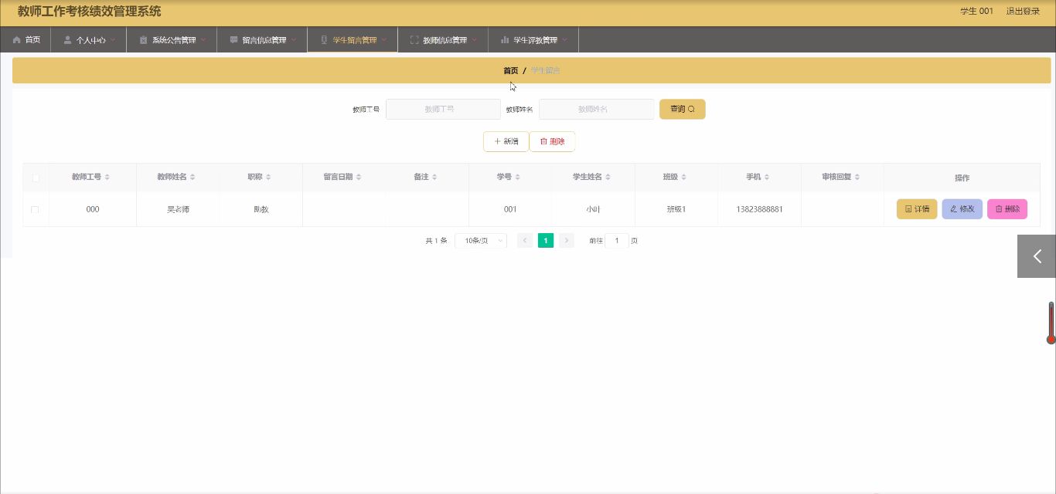Open the 10条/页 page size dropdown
Screen dimensions: 1056x494
[481, 241]
